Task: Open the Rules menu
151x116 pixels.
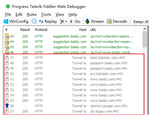Action: click(x=32, y=14)
